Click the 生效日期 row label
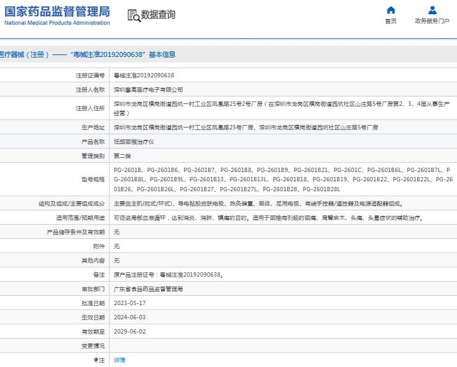457x367 pixels. click(x=93, y=317)
